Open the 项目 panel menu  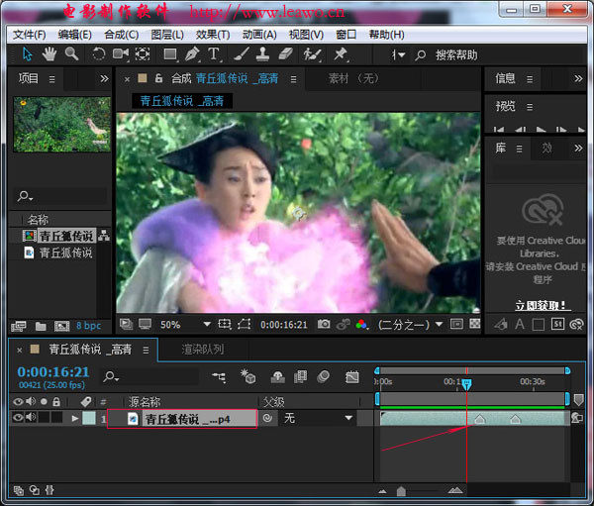(51, 79)
